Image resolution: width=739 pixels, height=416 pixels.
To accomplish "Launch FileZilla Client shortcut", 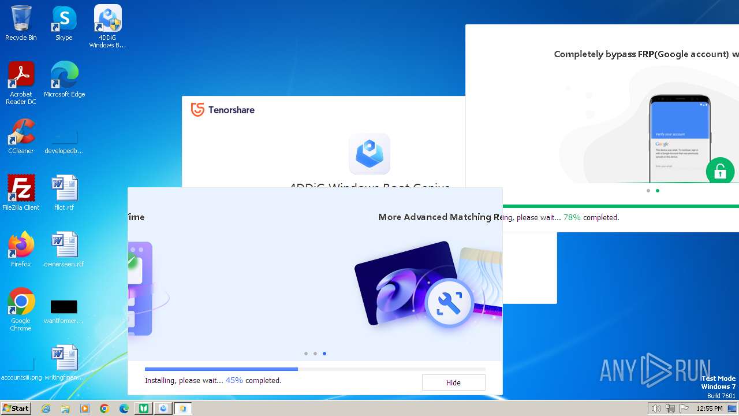I will tap(21, 193).
